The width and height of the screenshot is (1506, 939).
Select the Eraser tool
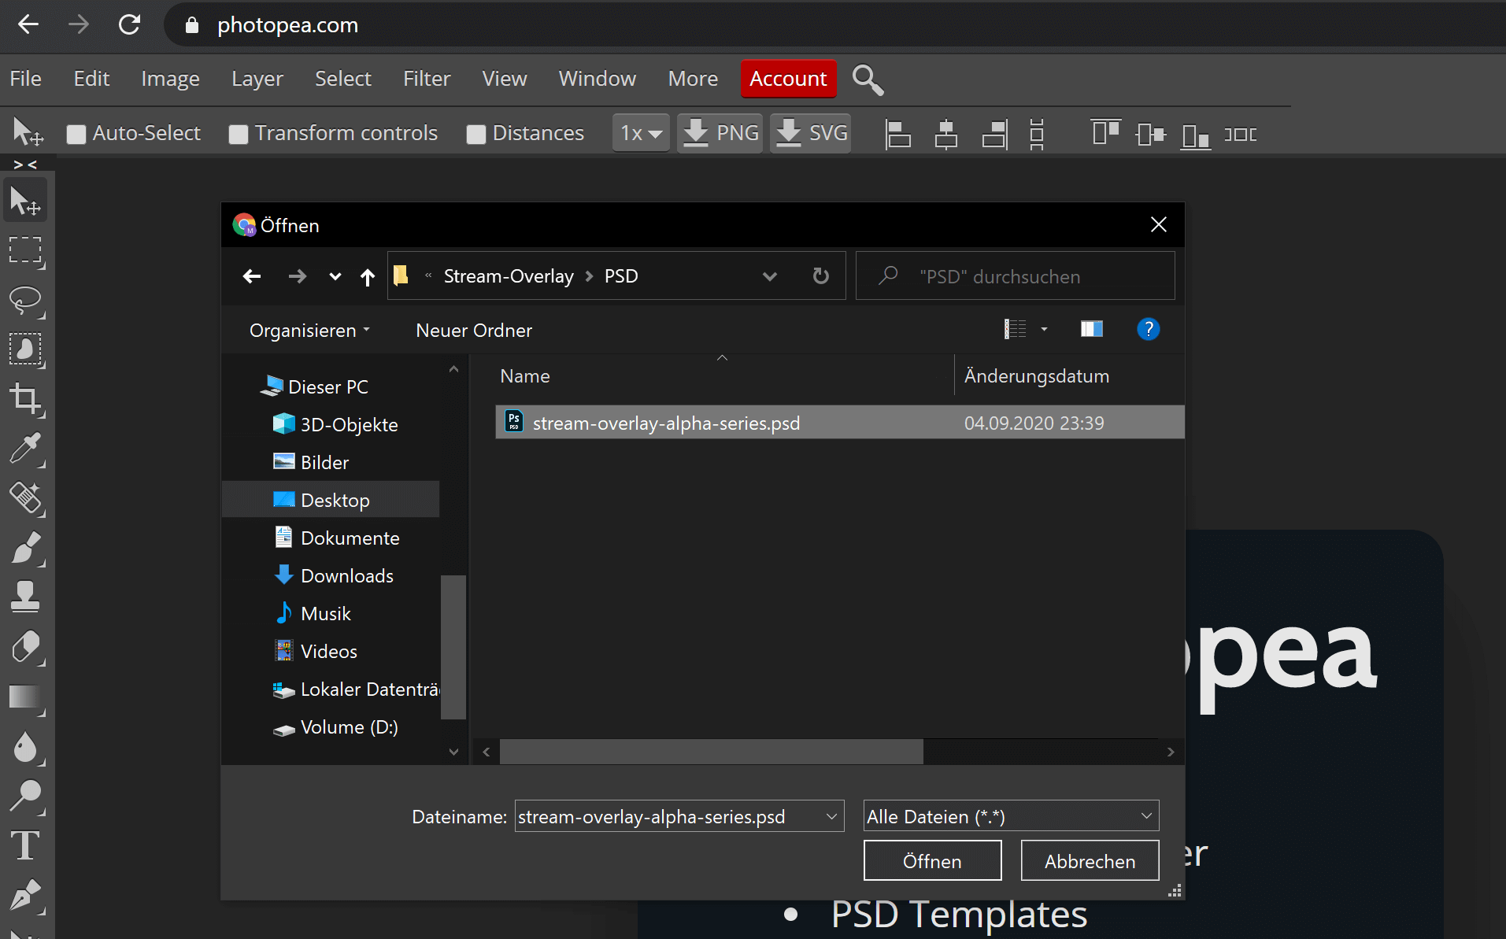point(25,647)
